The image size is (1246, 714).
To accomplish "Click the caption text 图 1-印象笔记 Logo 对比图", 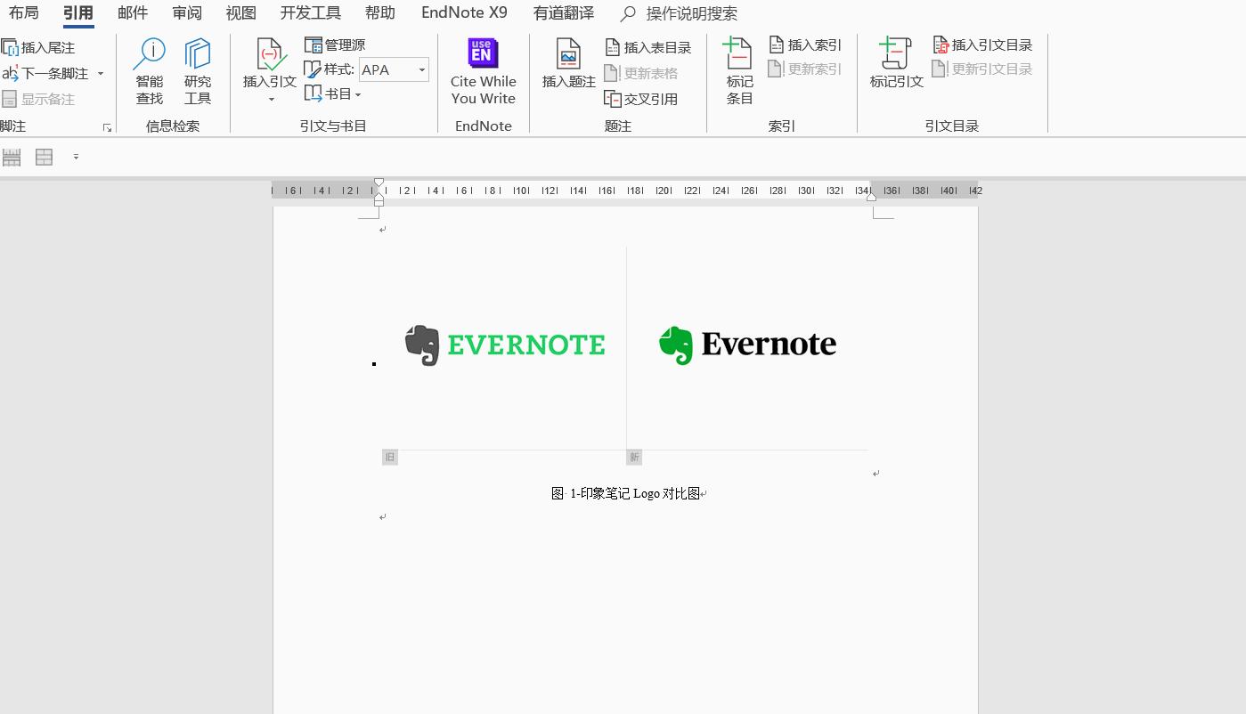I will 626,493.
